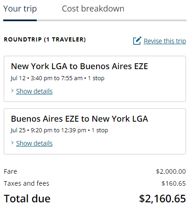Select the Jul 25 departure time text
This screenshot has height=206, width=192.
[41, 130]
